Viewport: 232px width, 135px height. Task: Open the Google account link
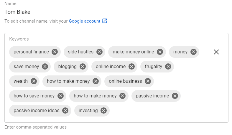(85, 21)
